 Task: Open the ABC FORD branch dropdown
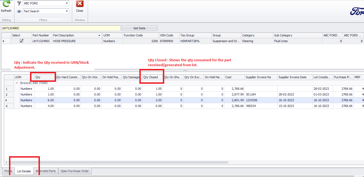(x=67, y=3)
